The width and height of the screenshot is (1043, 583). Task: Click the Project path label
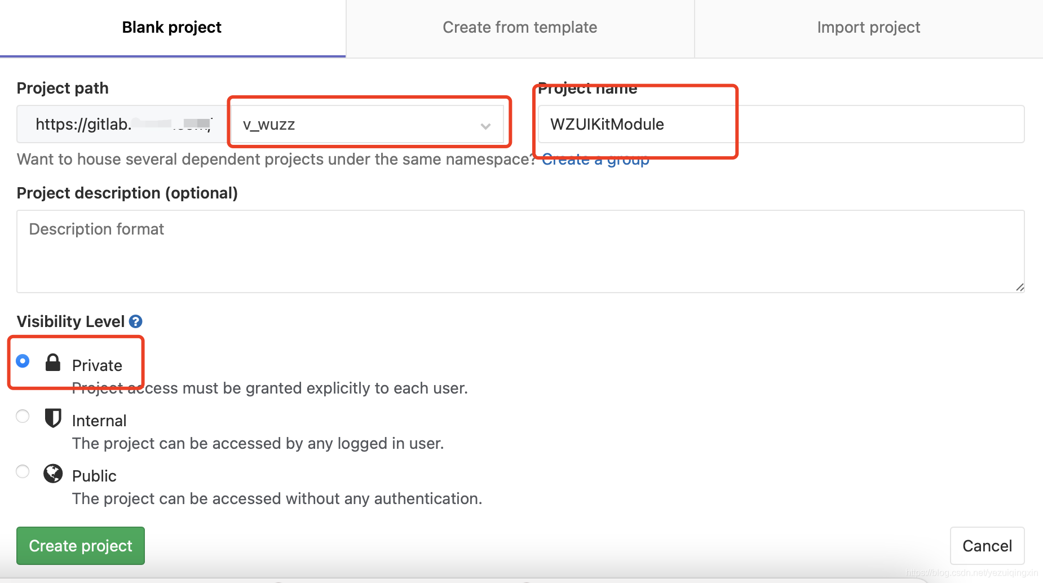pos(63,89)
